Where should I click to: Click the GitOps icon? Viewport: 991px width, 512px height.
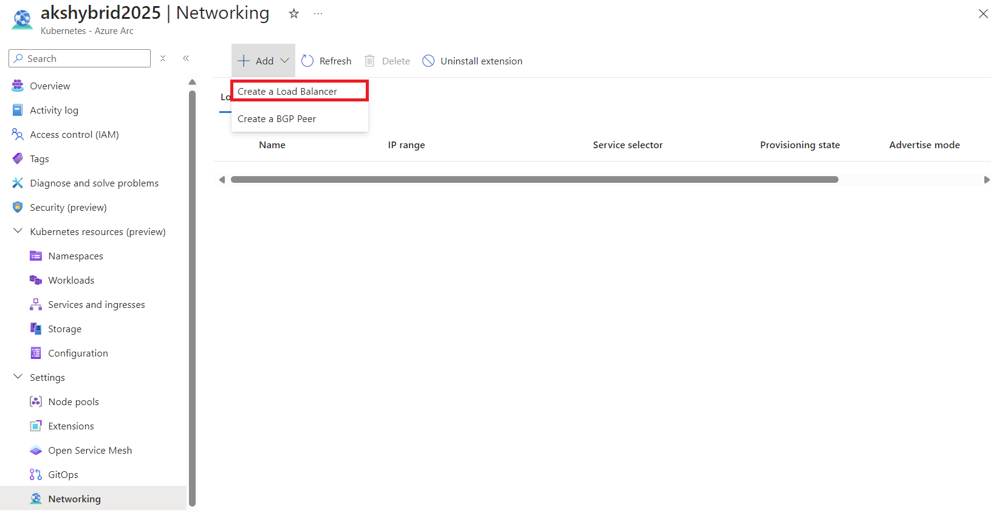[x=36, y=474]
